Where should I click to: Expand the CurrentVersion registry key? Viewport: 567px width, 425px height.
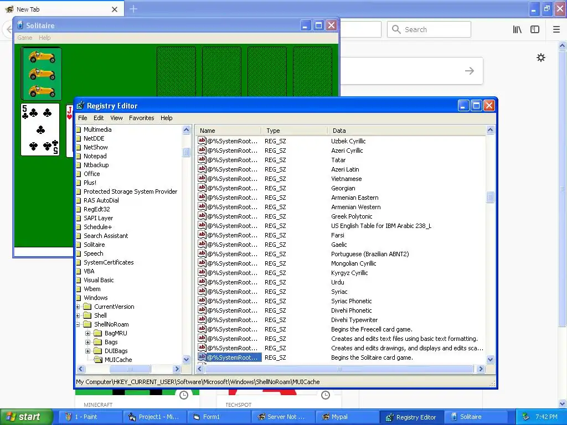tap(78, 307)
